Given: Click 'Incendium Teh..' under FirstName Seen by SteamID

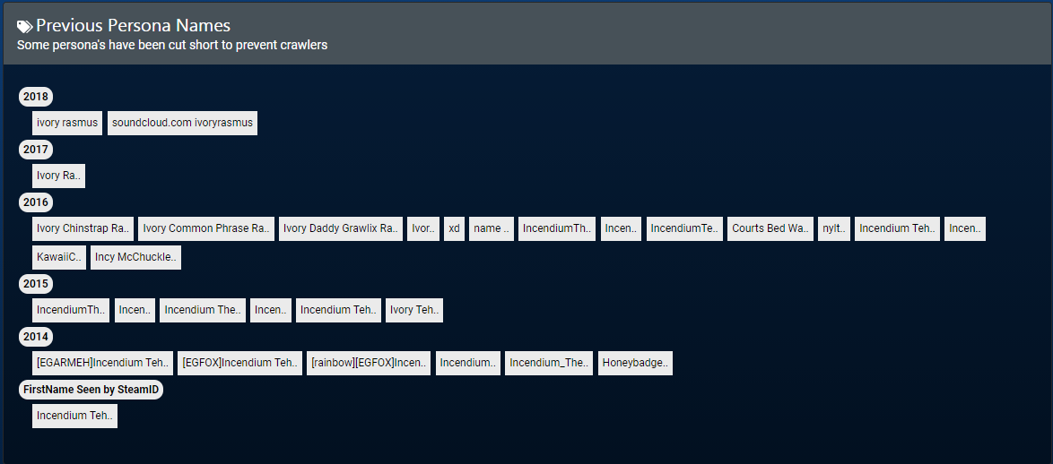Looking at the screenshot, I should click(74, 416).
